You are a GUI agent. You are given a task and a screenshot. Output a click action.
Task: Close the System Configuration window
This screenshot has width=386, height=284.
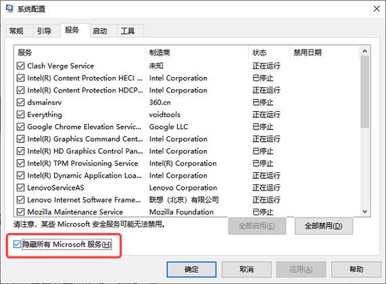pos(377,9)
